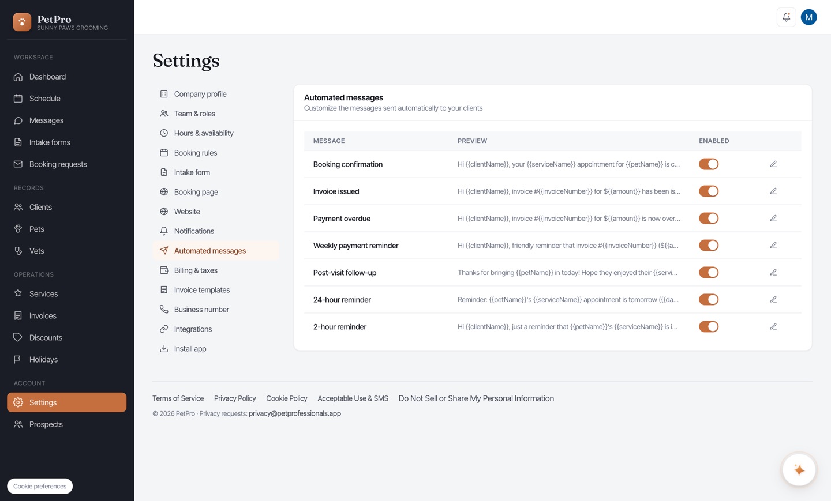Click privacy@petprofessionals.app email link

pyautogui.click(x=295, y=413)
